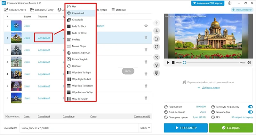This screenshot has width=256, height=135.
Task: Click the Добавить Аудио link in playlist
Action: tap(211, 88)
